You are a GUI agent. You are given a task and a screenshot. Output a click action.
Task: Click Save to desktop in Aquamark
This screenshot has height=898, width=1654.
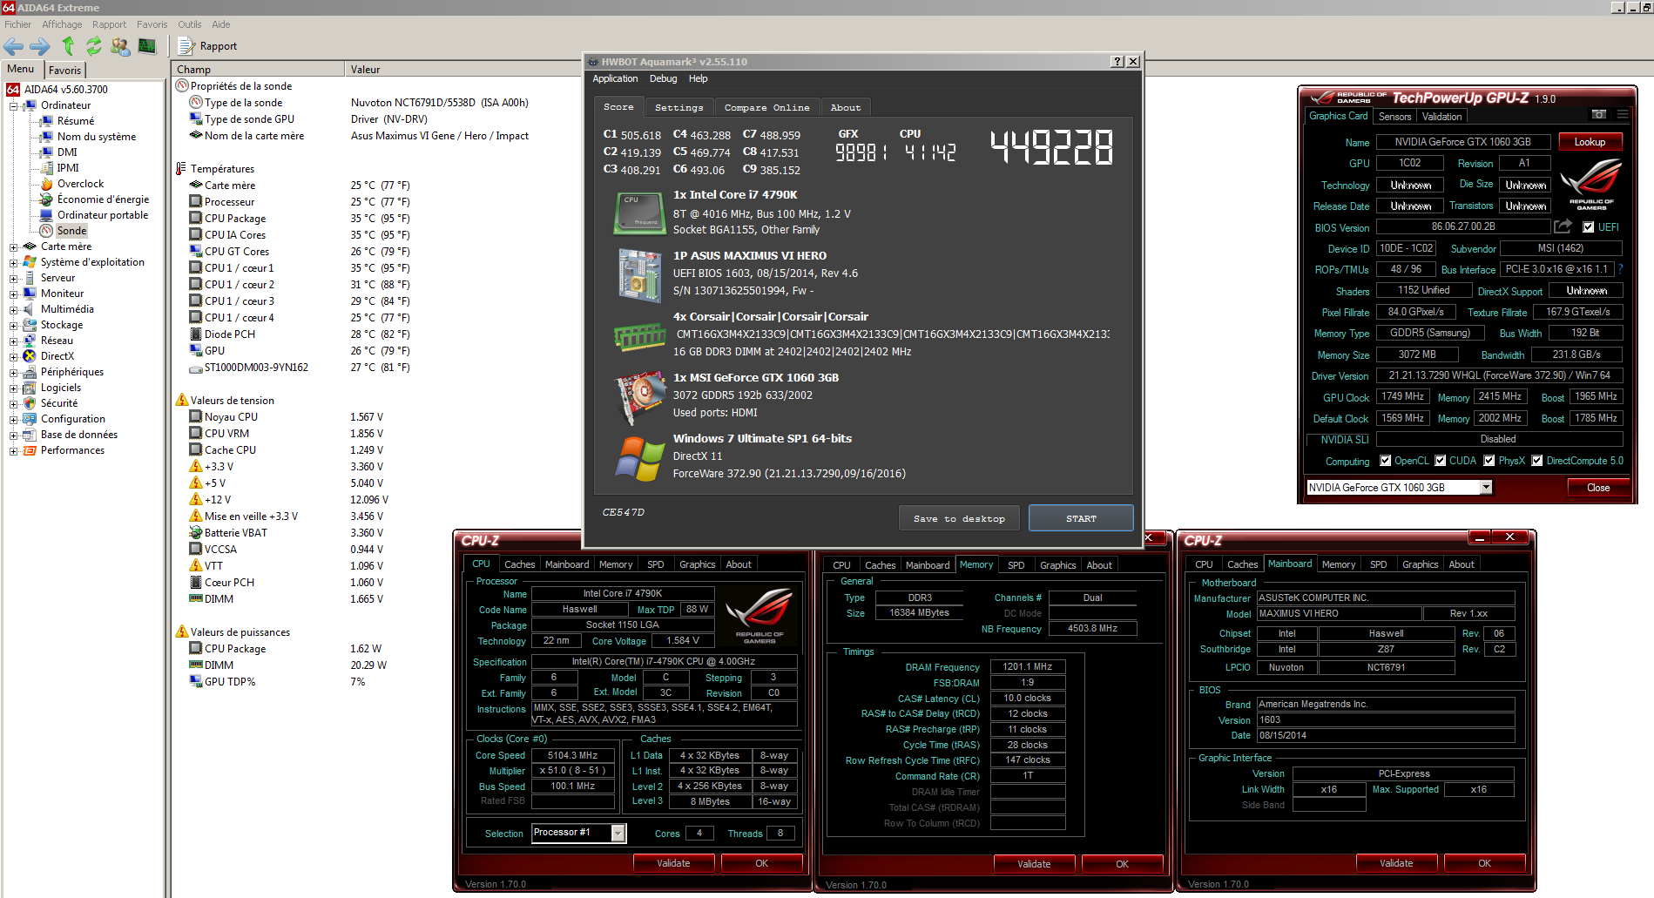tap(959, 518)
